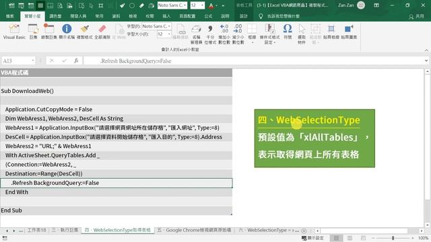431x242 pixels.
Task: Click the 共用 (Share) button
Action: [416, 16]
